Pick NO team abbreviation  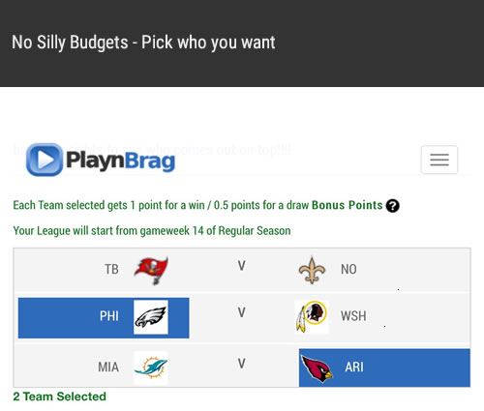(x=348, y=269)
